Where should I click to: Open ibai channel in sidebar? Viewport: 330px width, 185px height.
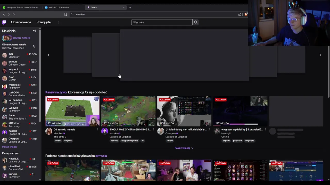pyautogui.click(x=20, y=55)
